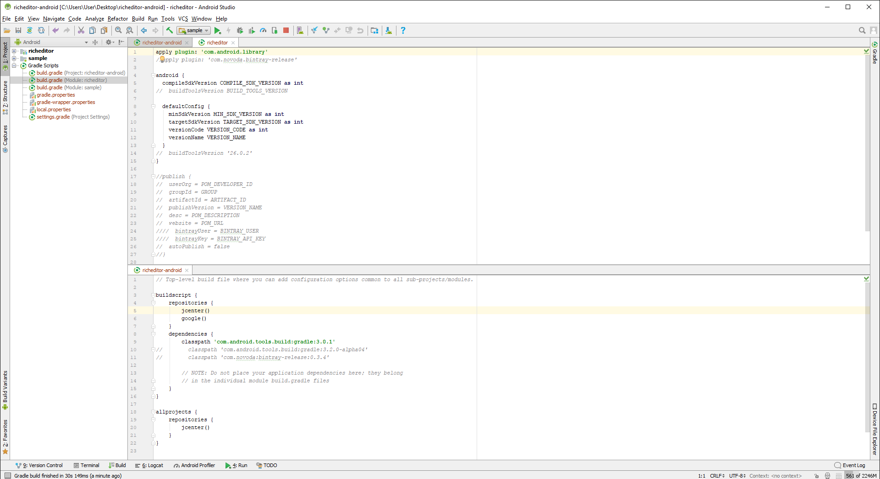Open the Project Structure icon
This screenshot has height=479, width=880.
[x=374, y=30]
